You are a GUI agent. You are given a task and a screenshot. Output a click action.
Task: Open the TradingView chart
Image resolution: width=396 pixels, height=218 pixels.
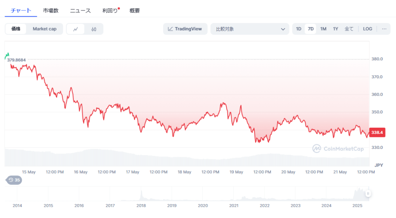185,29
